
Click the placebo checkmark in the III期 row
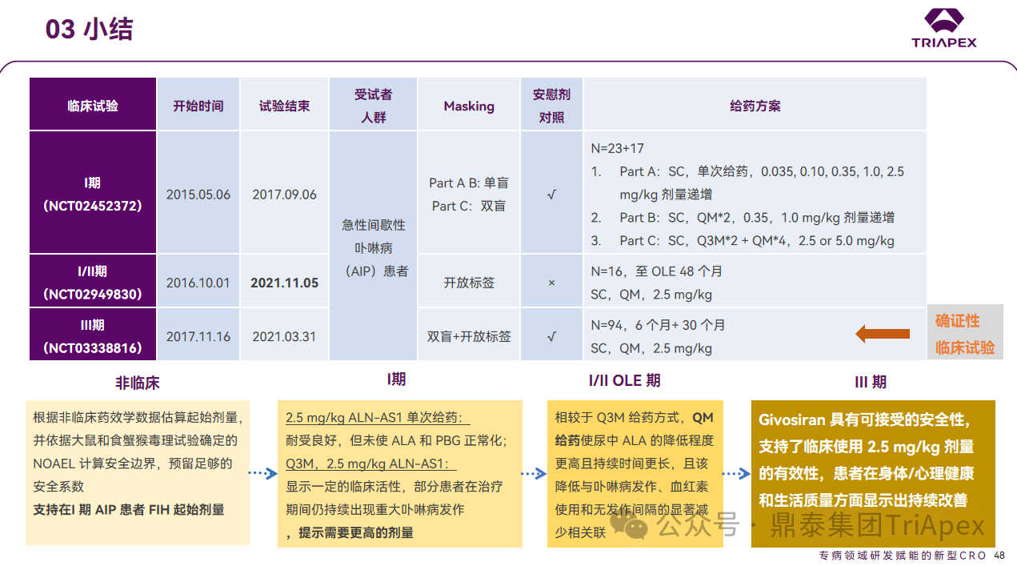pyautogui.click(x=551, y=336)
